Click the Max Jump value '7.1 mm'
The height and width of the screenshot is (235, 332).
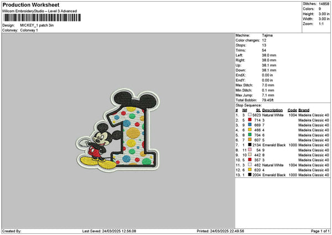click(x=268, y=95)
